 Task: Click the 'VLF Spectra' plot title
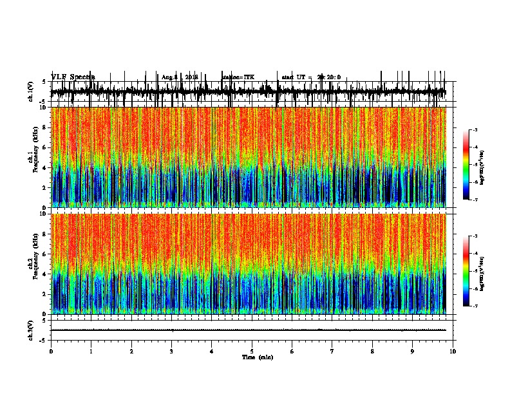pyautogui.click(x=73, y=77)
